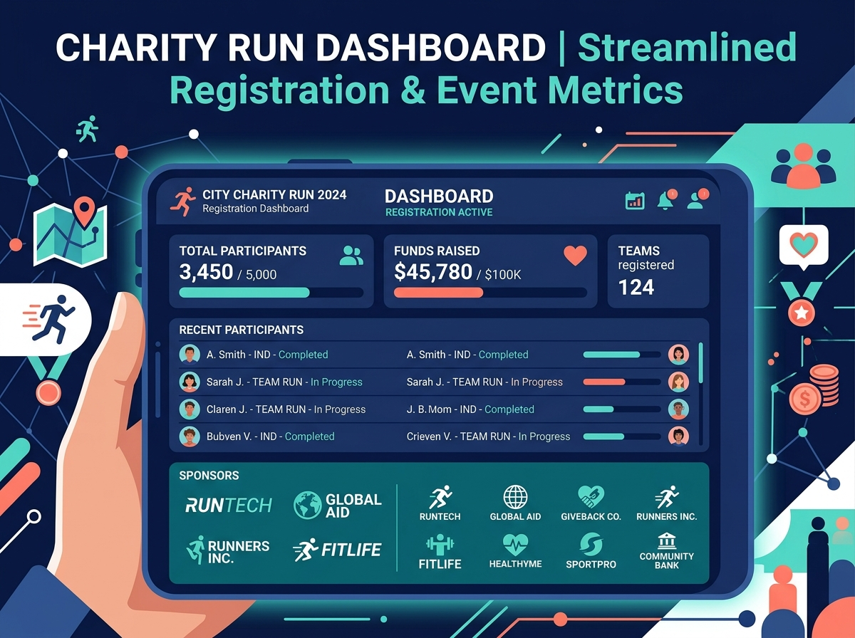
Task: Click the group of people icon outside the tablet
Action: coord(803,167)
